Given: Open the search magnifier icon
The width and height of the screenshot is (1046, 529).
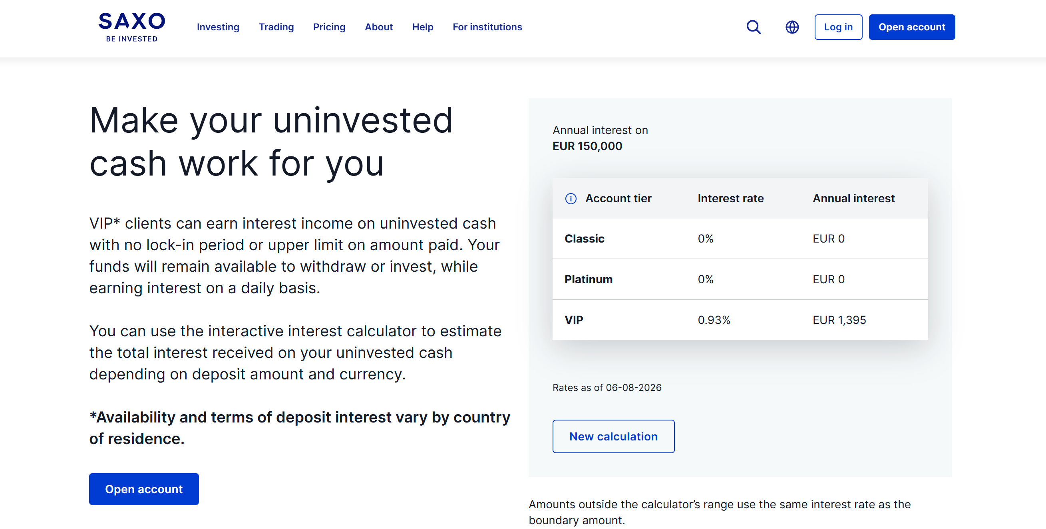Looking at the screenshot, I should pyautogui.click(x=754, y=27).
